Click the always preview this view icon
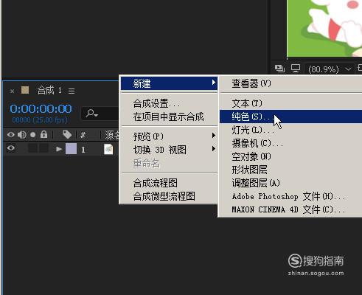 coord(279,68)
